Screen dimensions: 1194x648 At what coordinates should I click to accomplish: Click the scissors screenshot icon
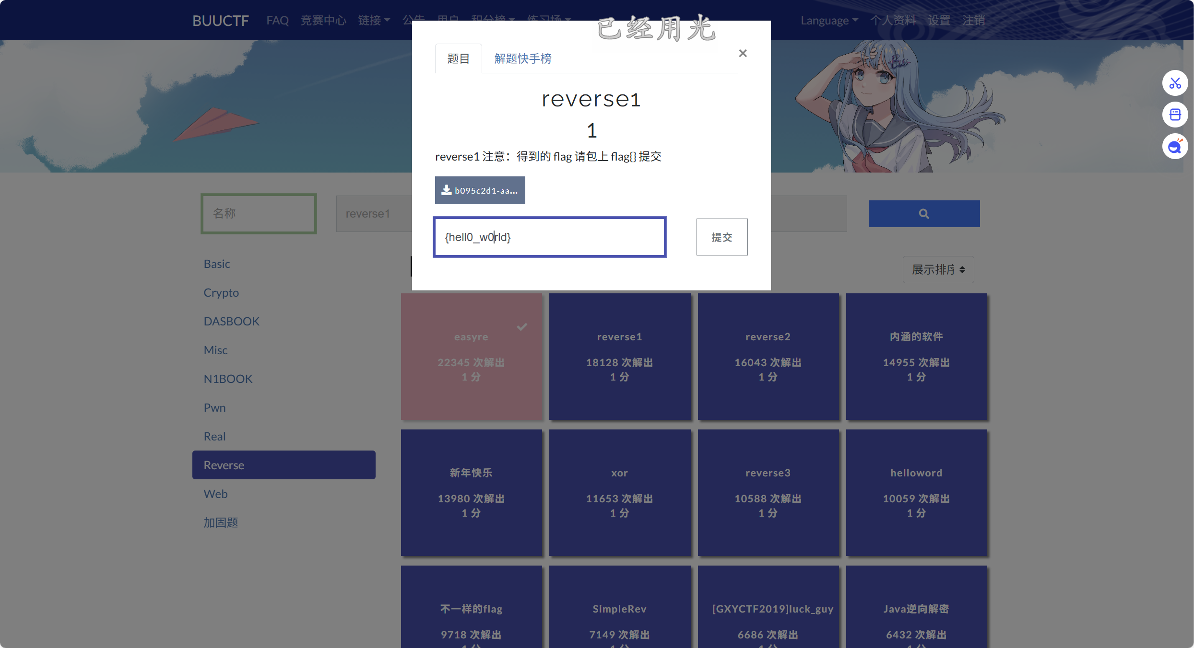coord(1175,83)
